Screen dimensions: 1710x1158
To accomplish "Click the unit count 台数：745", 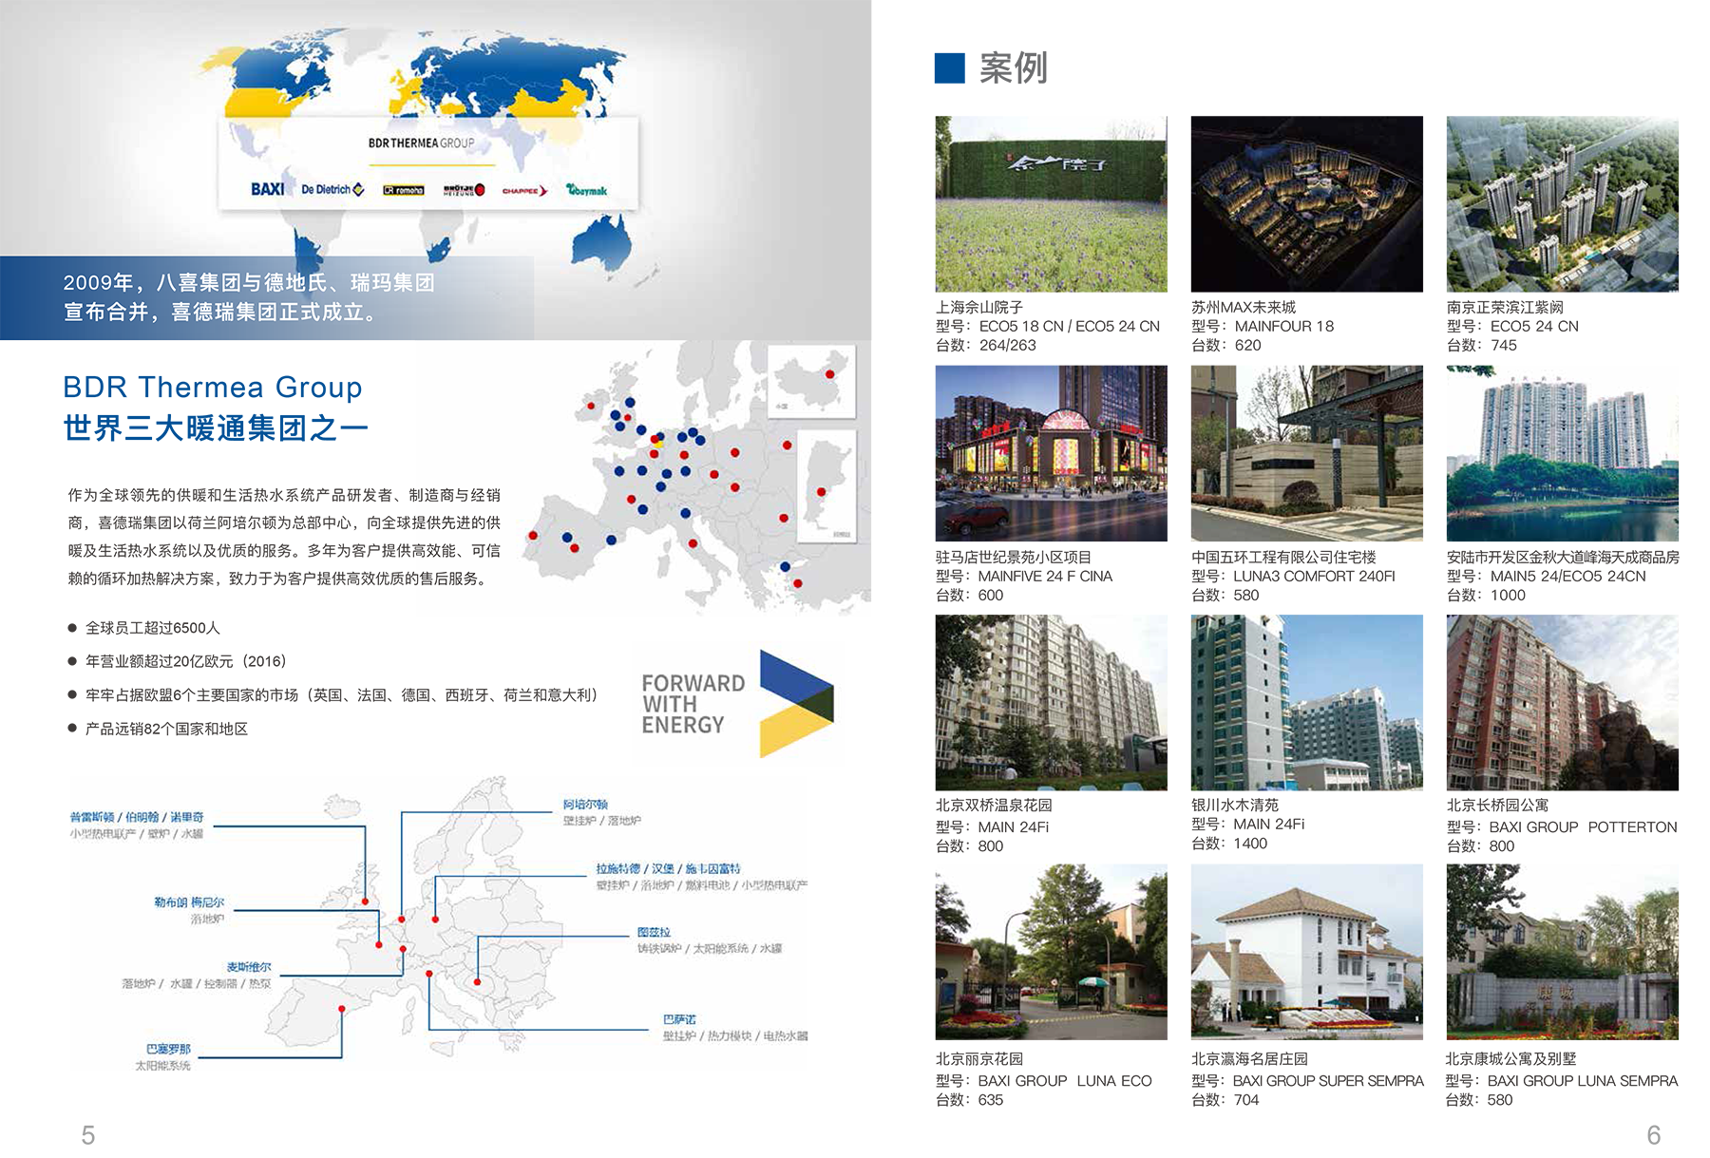I will coord(1481,345).
